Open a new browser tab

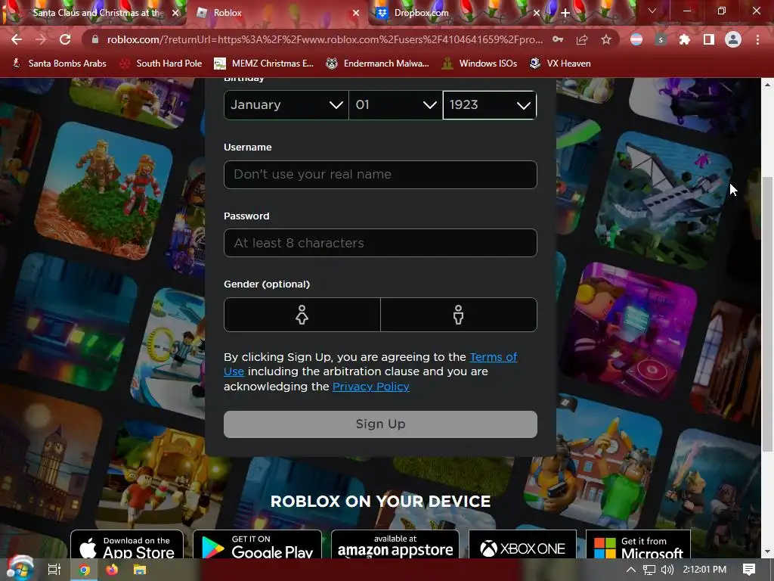(565, 14)
